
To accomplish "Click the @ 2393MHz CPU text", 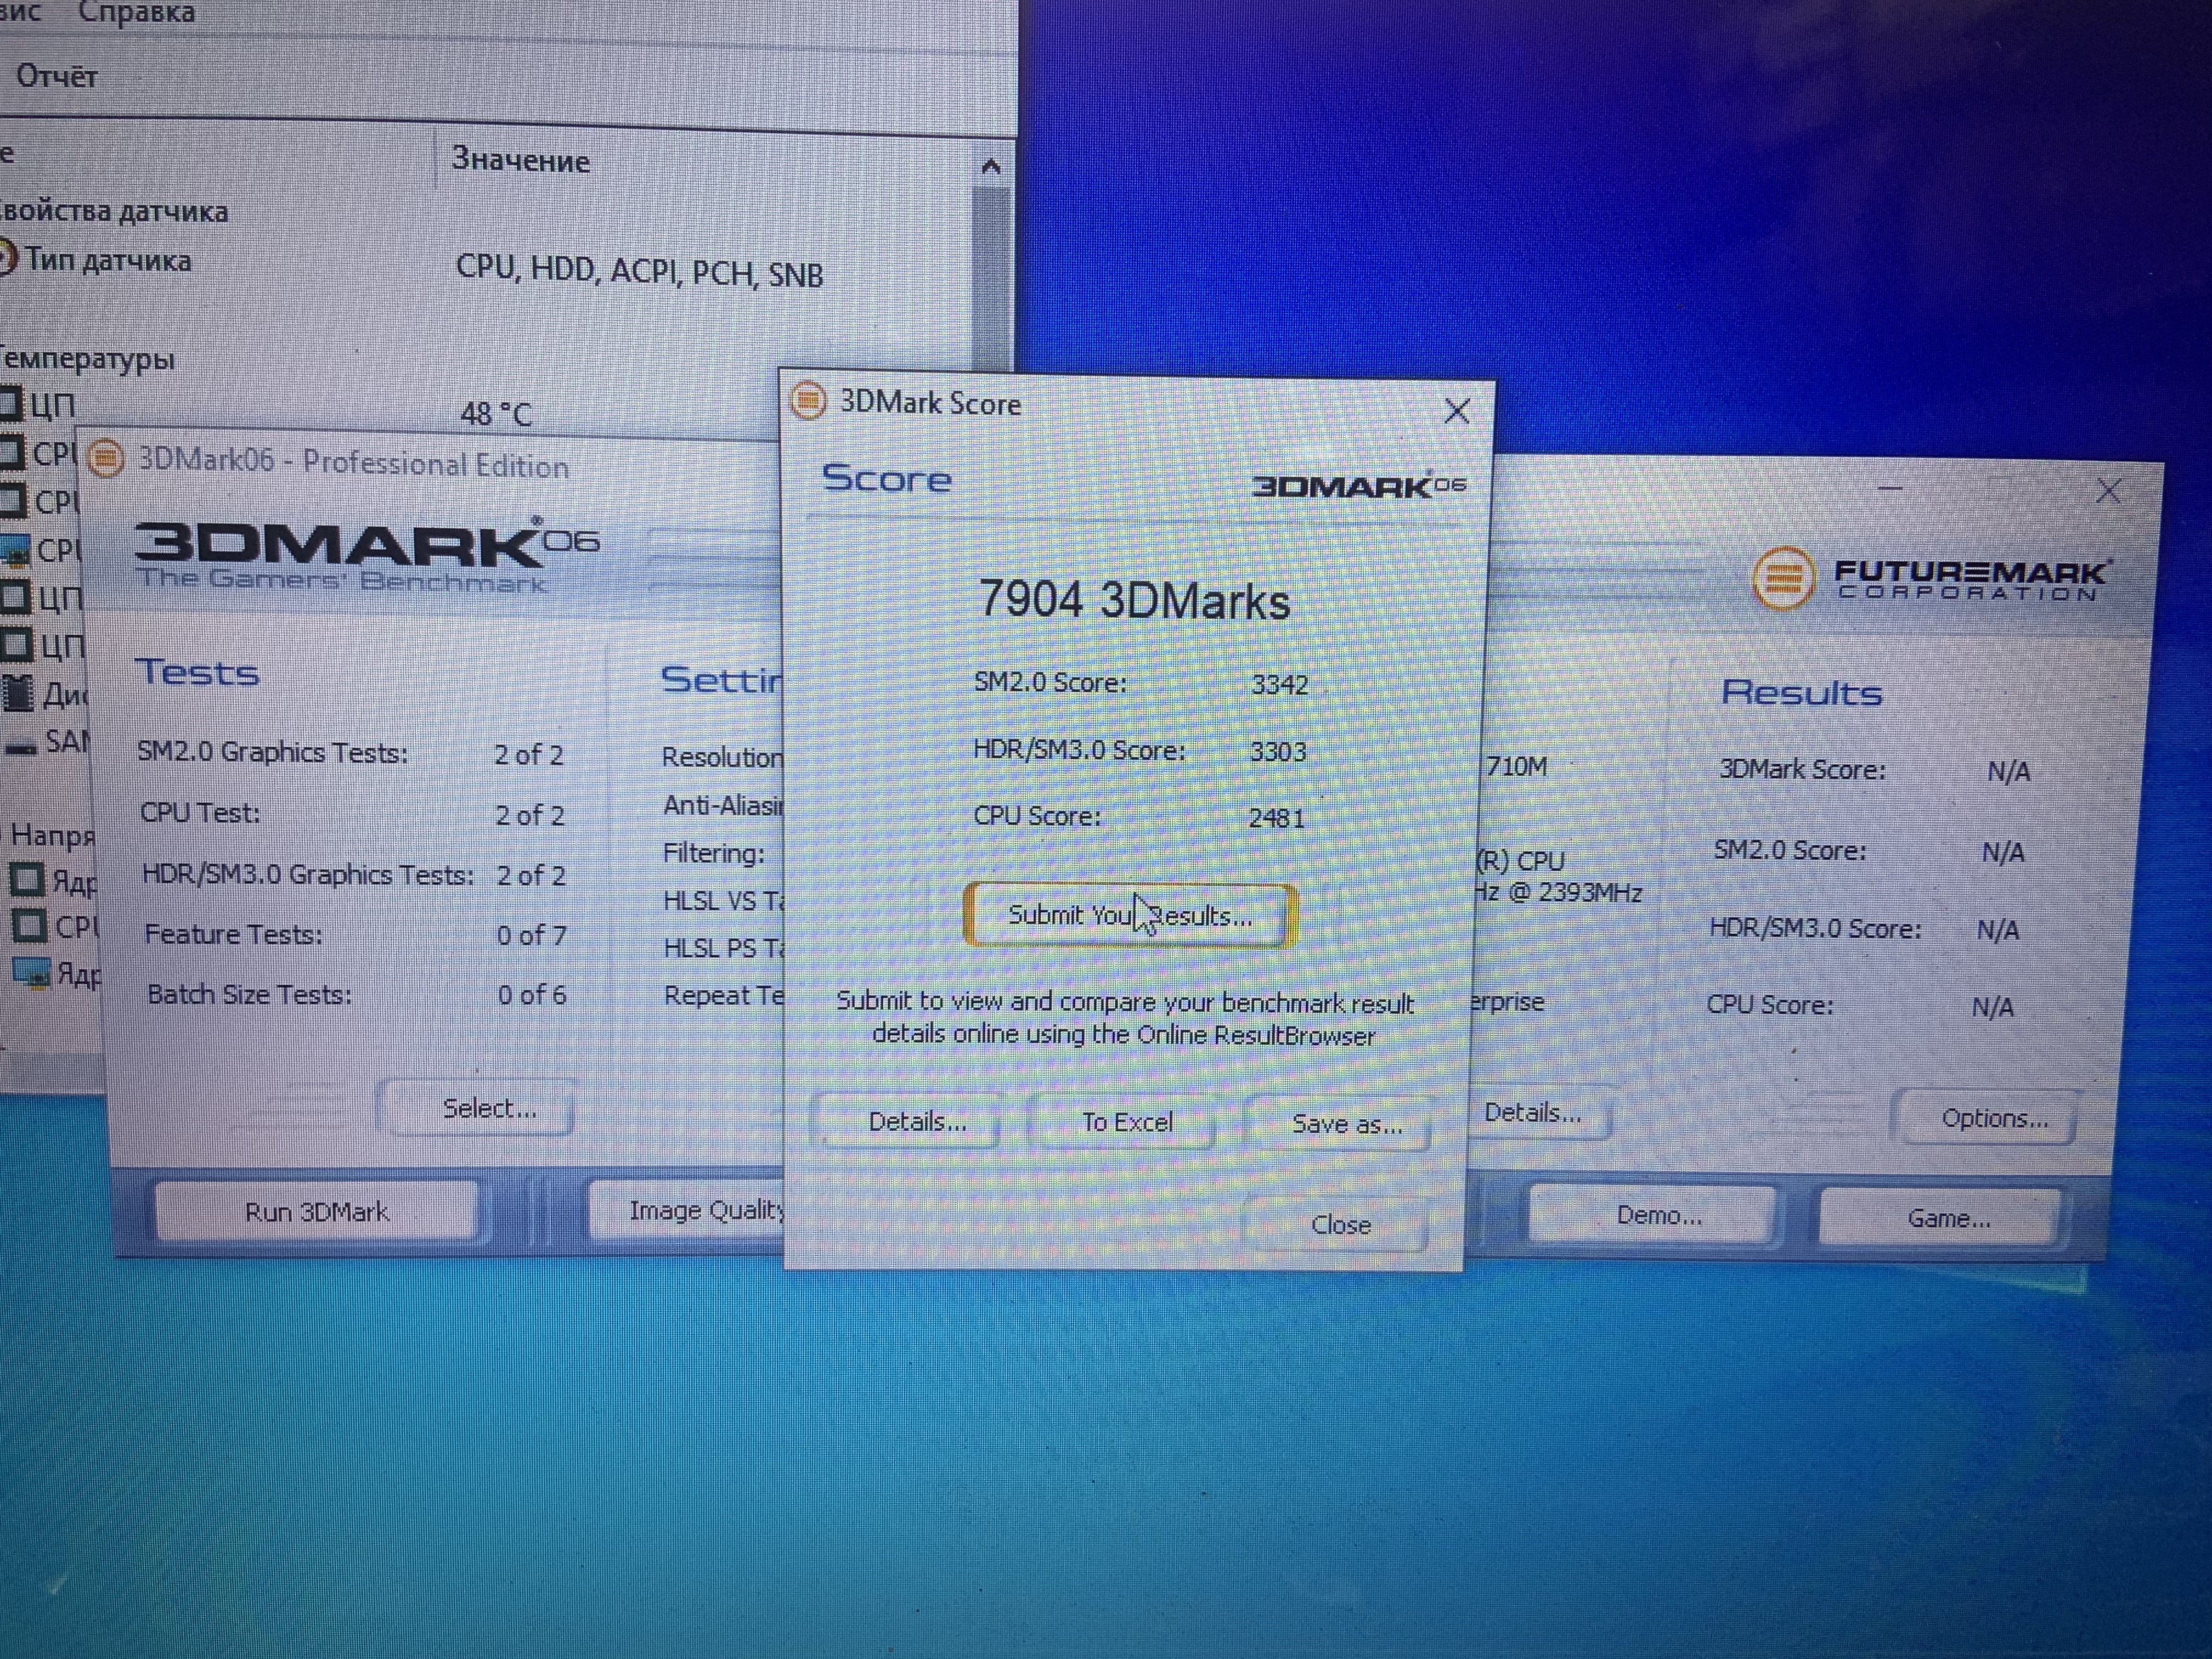I will [1574, 893].
